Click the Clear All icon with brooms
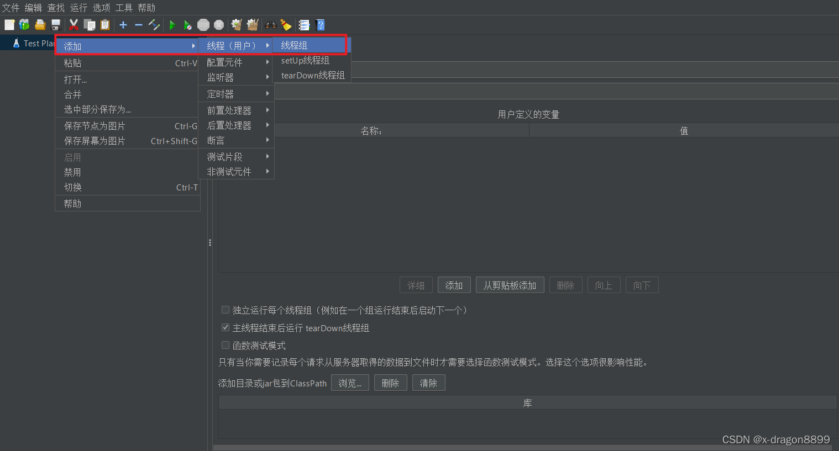The width and height of the screenshot is (839, 451). 253,25
